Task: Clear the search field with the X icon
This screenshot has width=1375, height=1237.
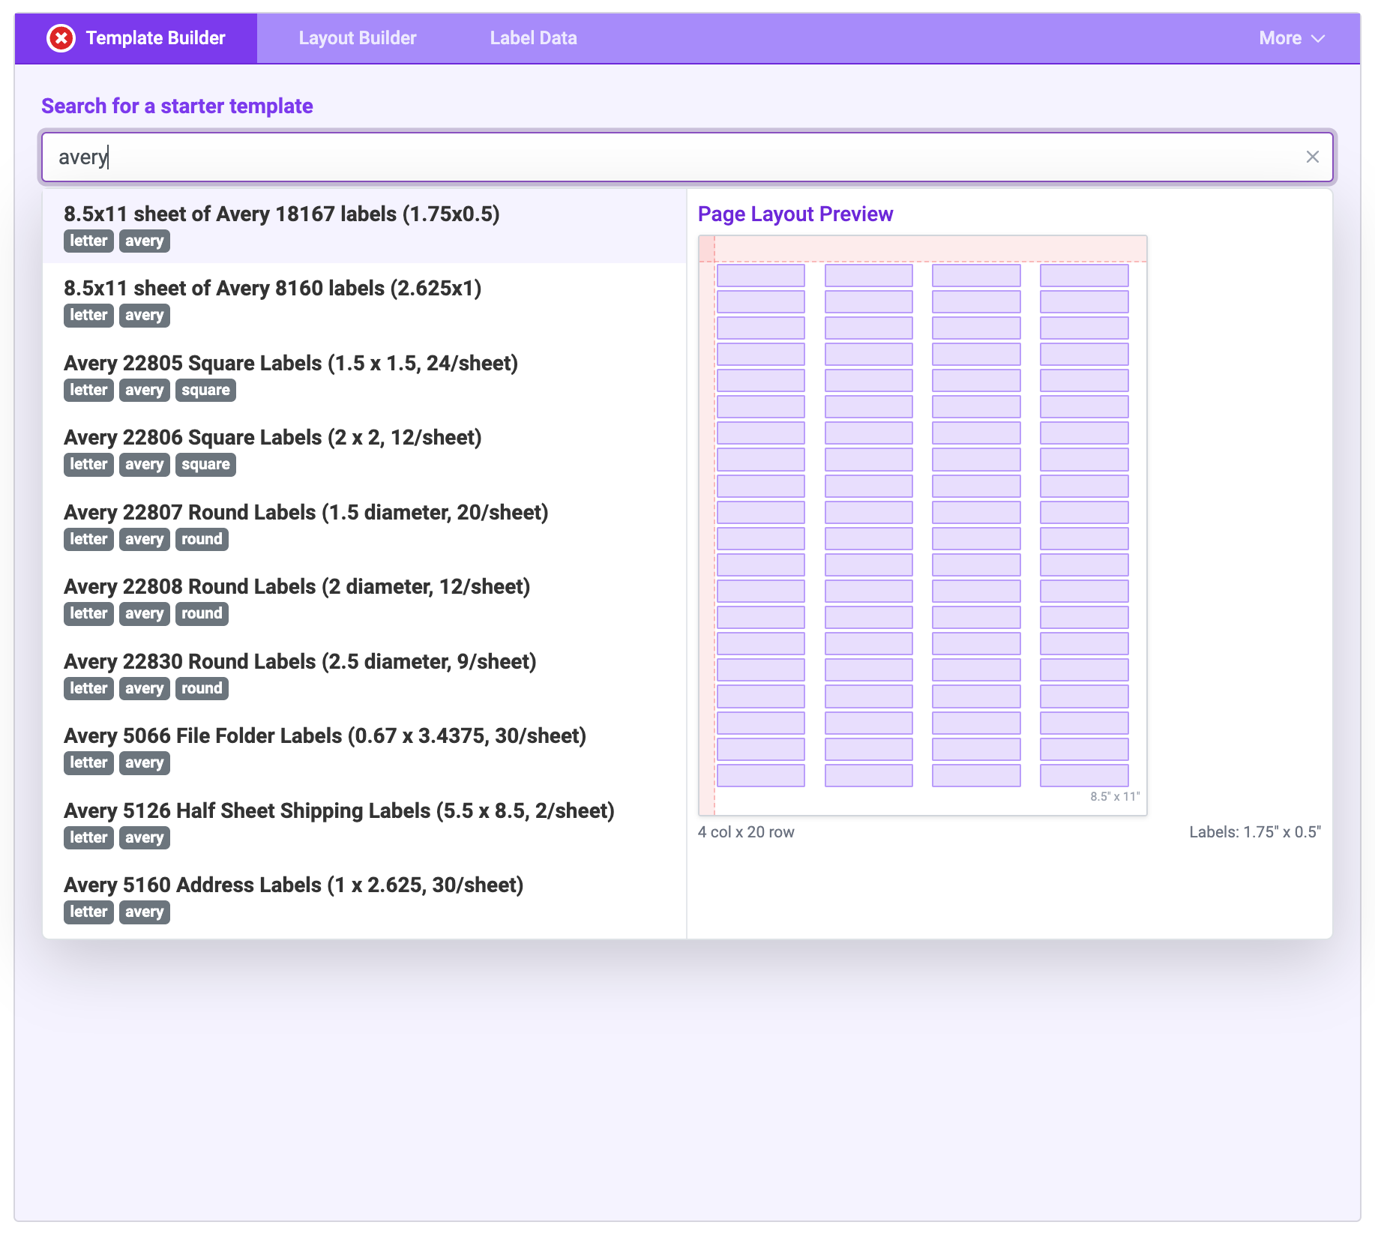Action: coord(1312,157)
